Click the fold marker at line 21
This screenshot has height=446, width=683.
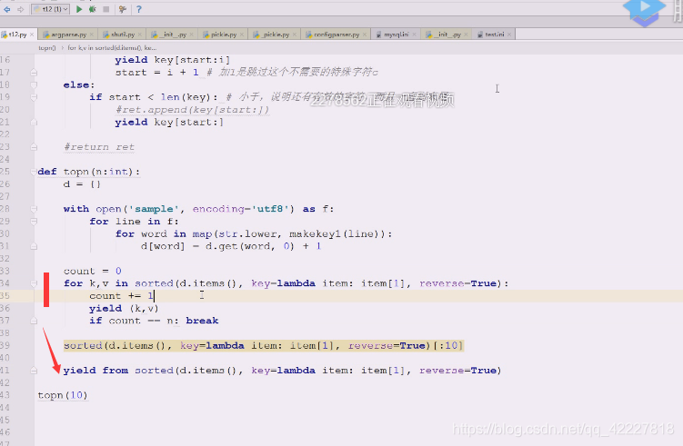34,123
